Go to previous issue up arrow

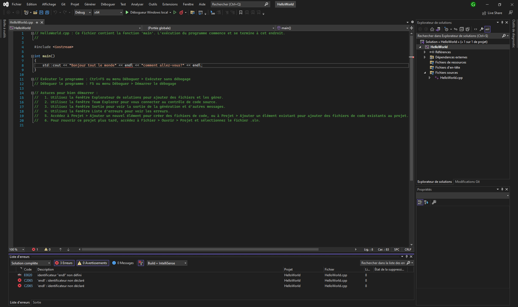[x=60, y=249]
